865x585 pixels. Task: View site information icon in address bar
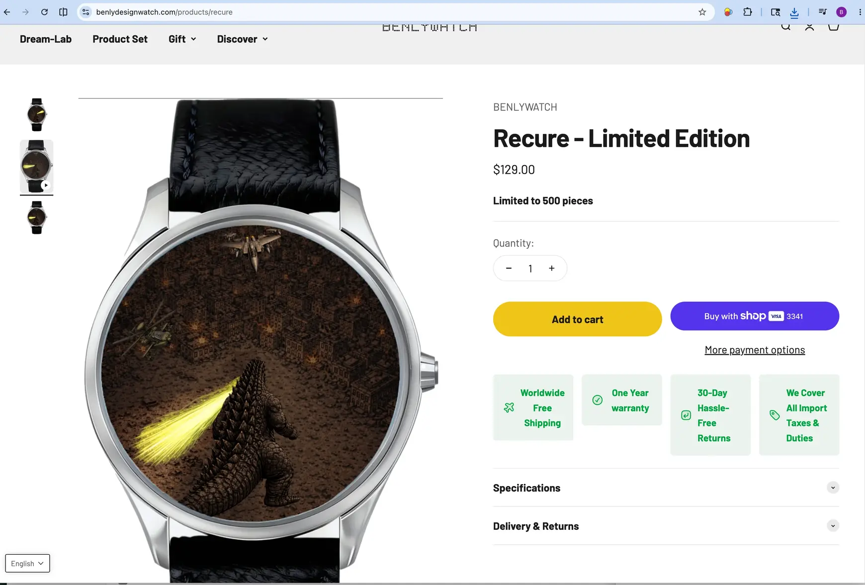86,12
